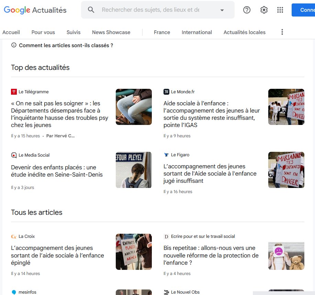
Task: Click the Télégramme article thumbnail of seated person
Action: [x=134, y=107]
